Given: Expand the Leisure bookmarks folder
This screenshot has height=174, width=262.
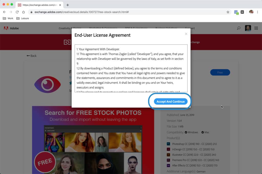Looking at the screenshot, I should coord(23,18).
